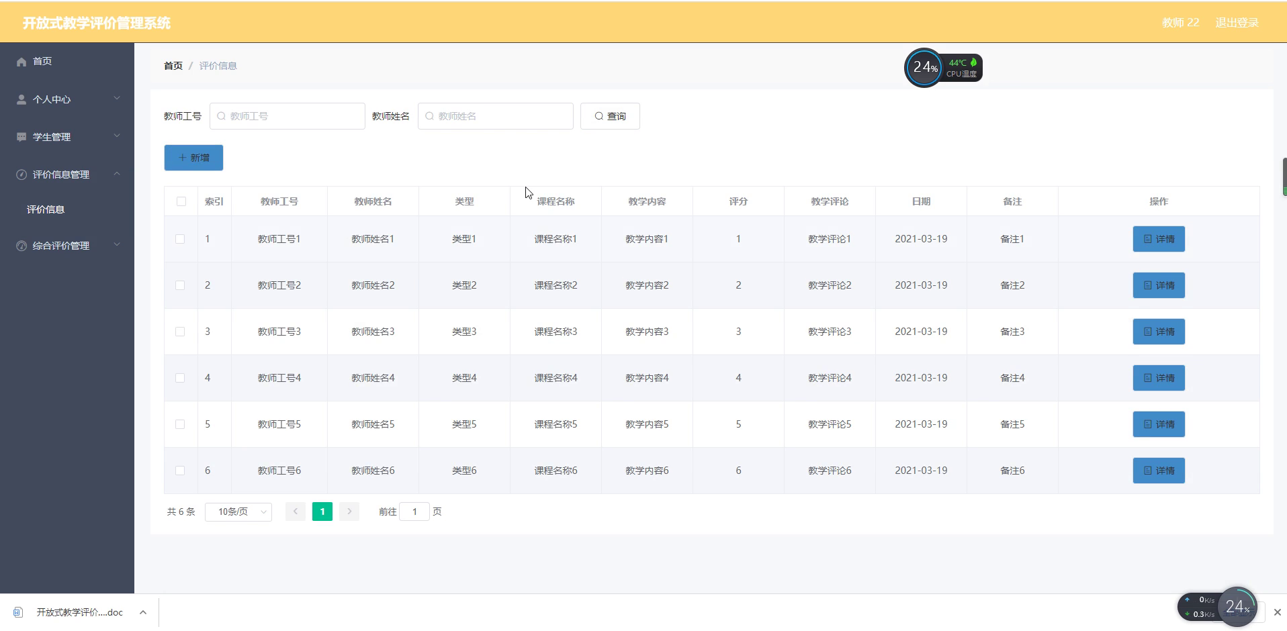The width and height of the screenshot is (1287, 631).
Task: Click the home icon beside 首页 in sidebar
Action: 21,62
